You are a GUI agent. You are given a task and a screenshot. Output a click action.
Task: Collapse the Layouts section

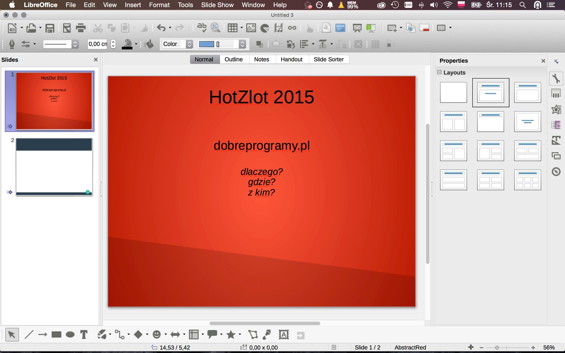[x=440, y=72]
